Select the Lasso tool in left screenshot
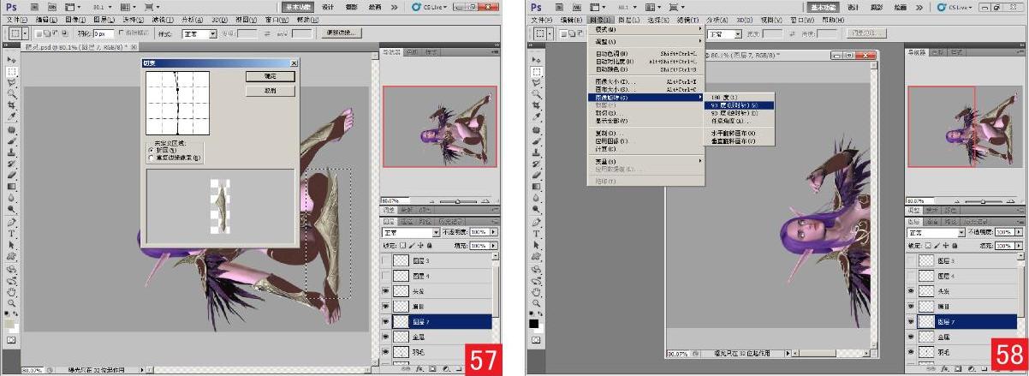Screen dimensions: 1029x376 click(x=12, y=83)
